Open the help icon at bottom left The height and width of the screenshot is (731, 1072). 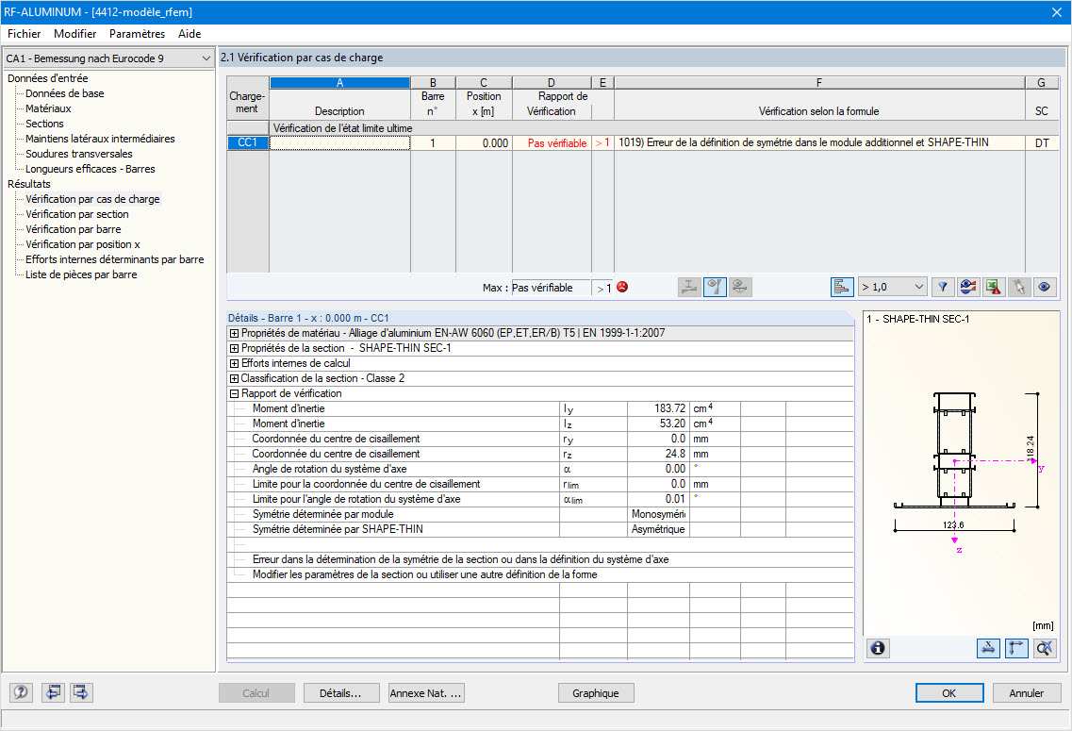[21, 692]
